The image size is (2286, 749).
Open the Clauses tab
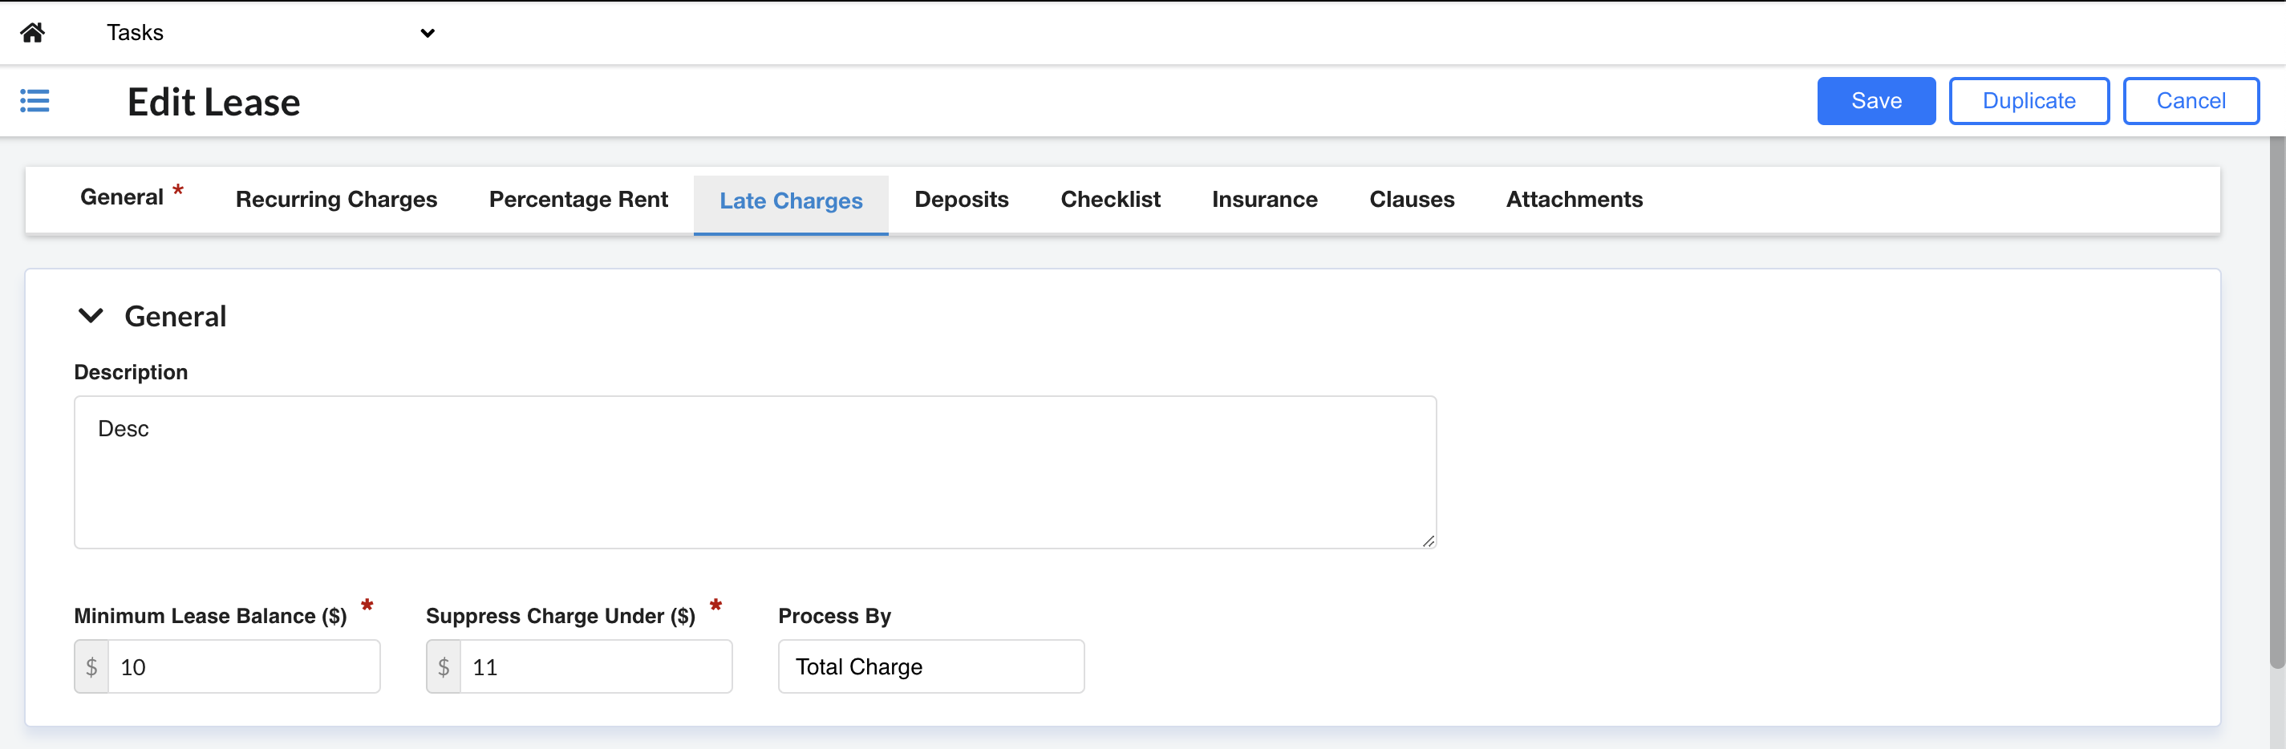(1412, 200)
